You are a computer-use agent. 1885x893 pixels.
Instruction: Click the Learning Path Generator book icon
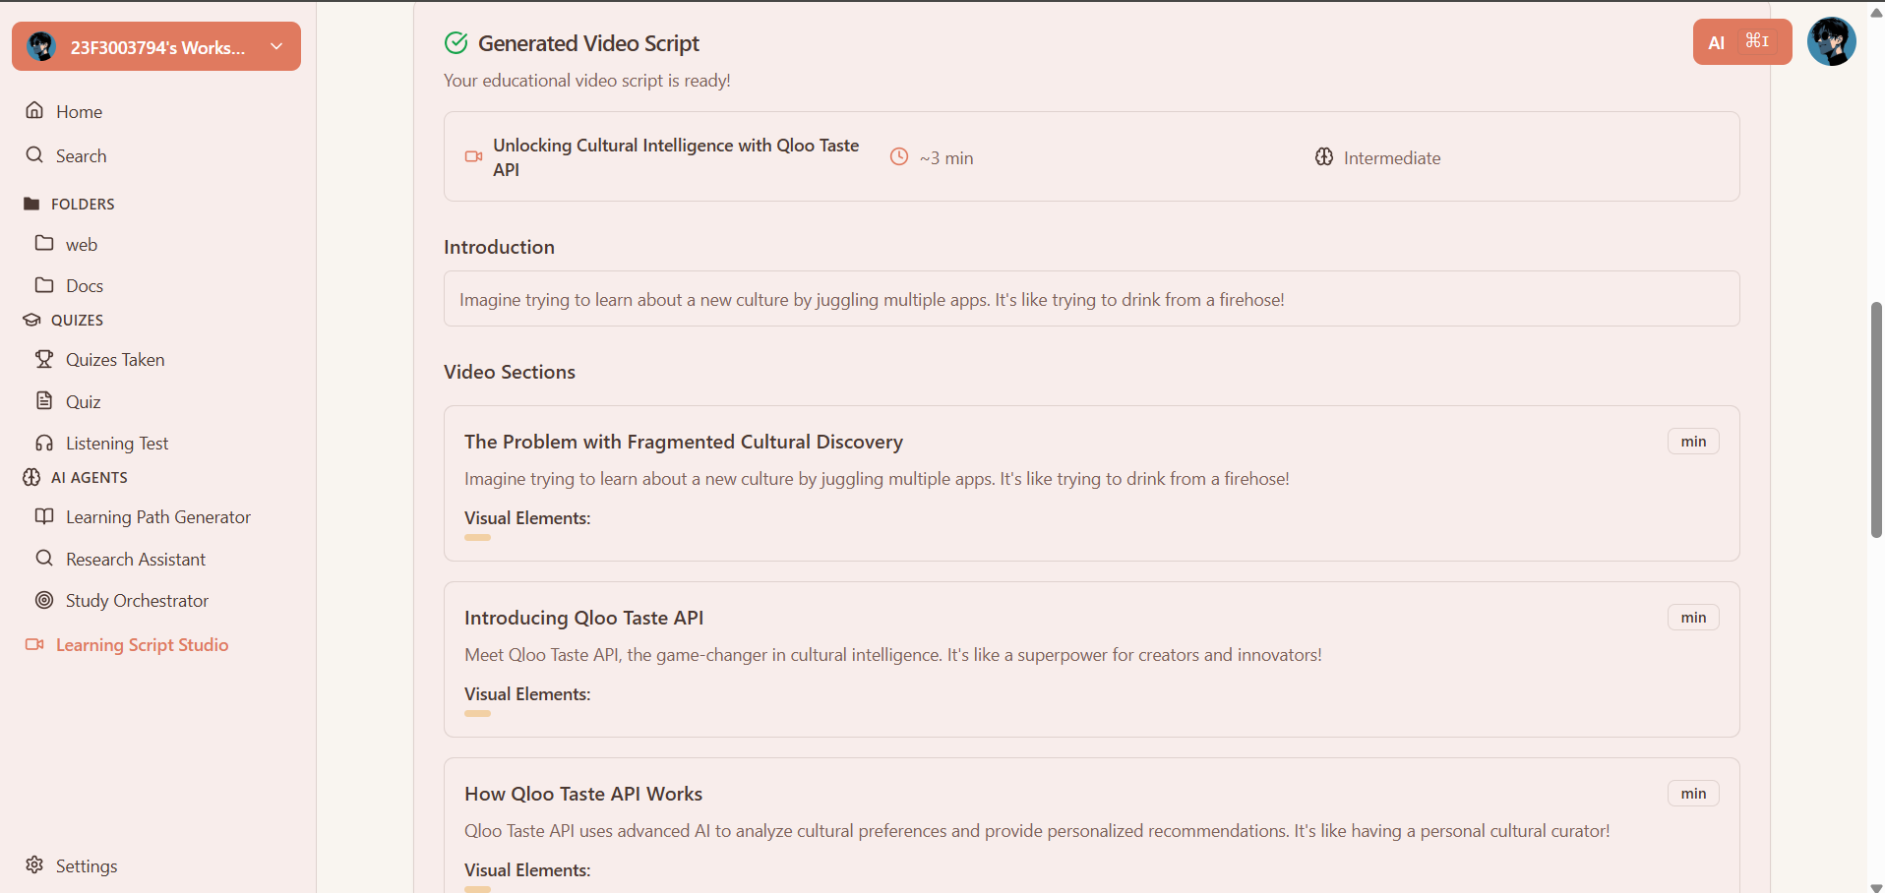pyautogui.click(x=44, y=516)
